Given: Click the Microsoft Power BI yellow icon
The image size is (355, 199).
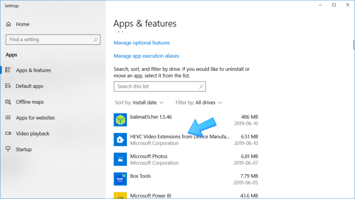Looking at the screenshot, I should 120,195.
